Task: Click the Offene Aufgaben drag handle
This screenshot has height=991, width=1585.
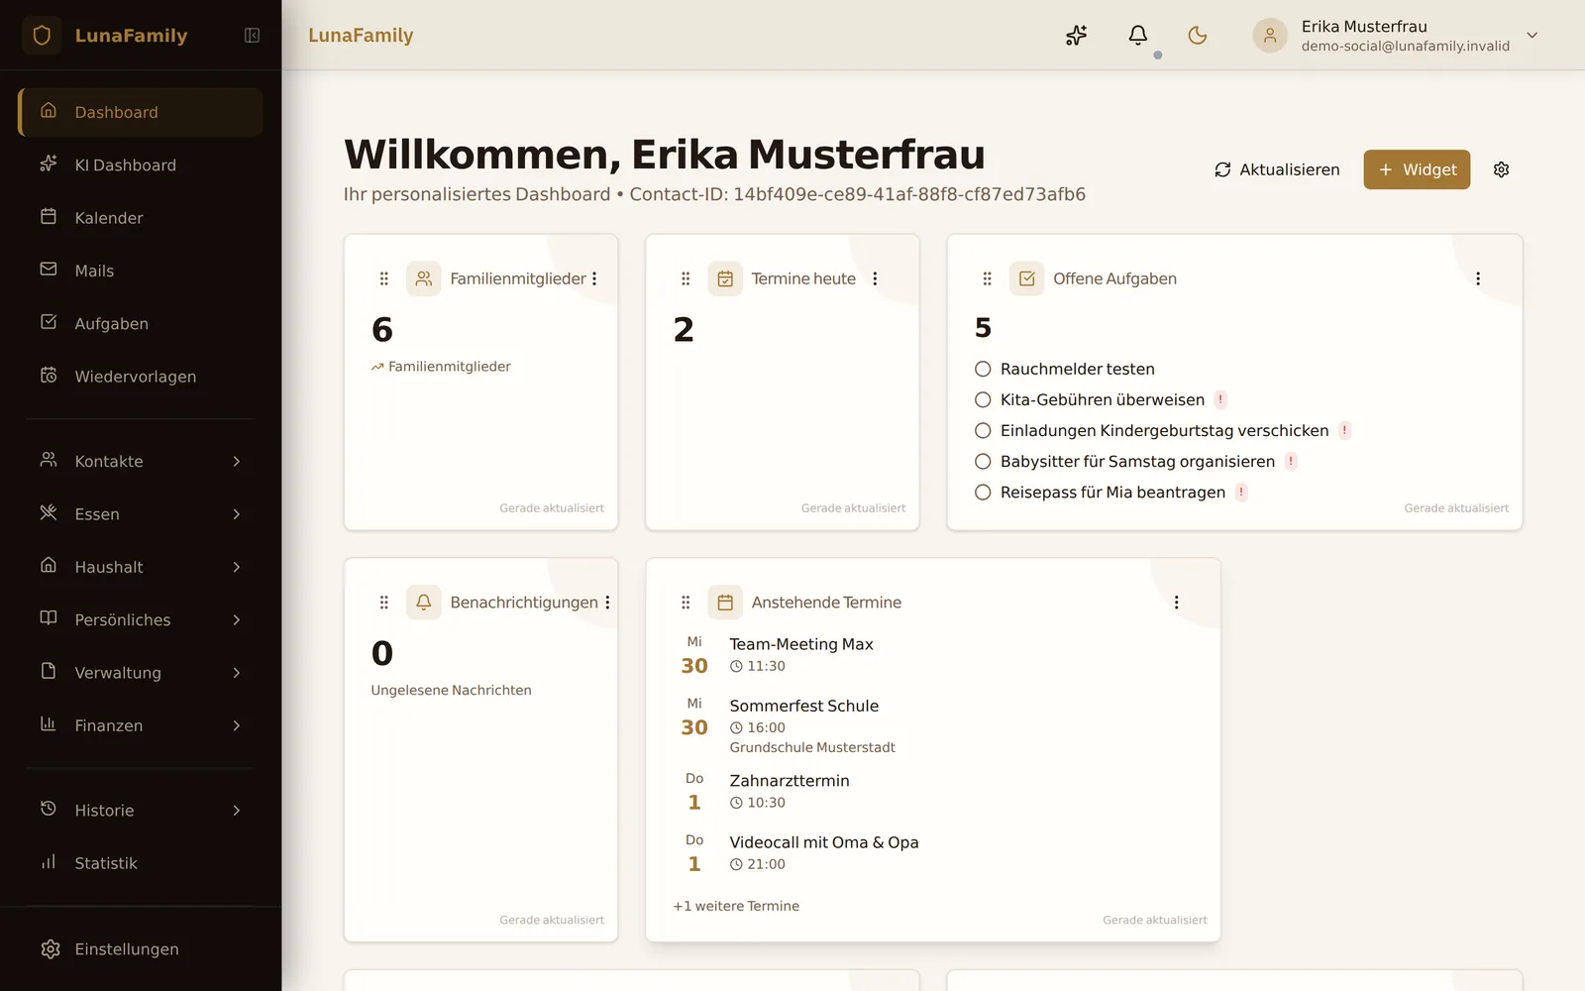Action: pyautogui.click(x=987, y=278)
